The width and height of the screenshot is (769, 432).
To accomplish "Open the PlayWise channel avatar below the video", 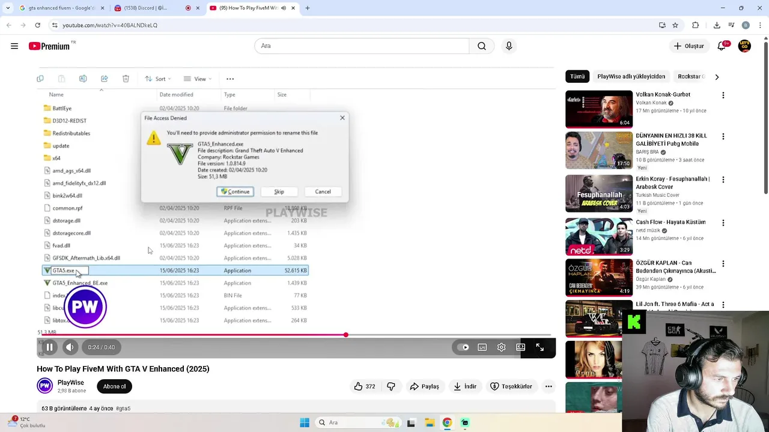I will click(x=45, y=386).
